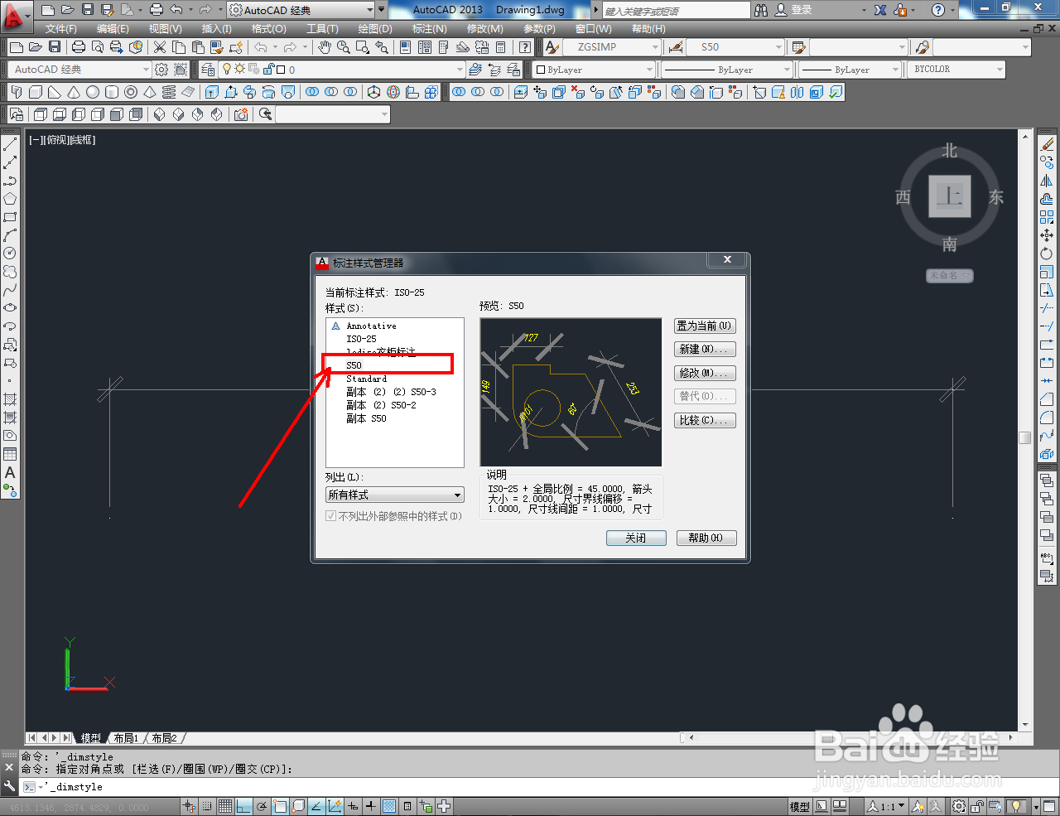
Task: Click the Text Style icon beside ZGSIMP
Action: point(552,47)
